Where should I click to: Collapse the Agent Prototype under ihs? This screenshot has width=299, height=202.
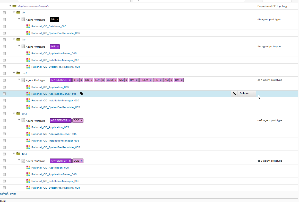[x=19, y=46]
